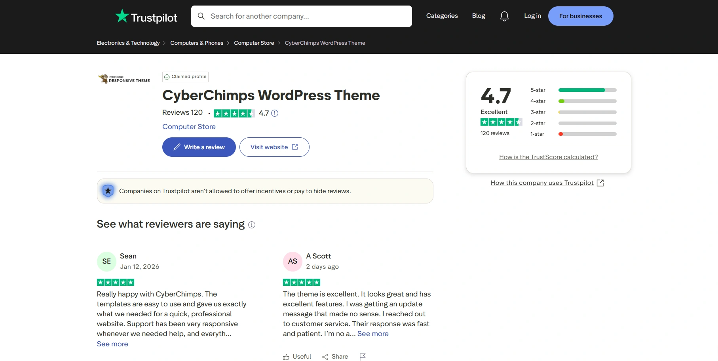This screenshot has width=718, height=361.
Task: Share A Scott's review
Action: click(335, 357)
